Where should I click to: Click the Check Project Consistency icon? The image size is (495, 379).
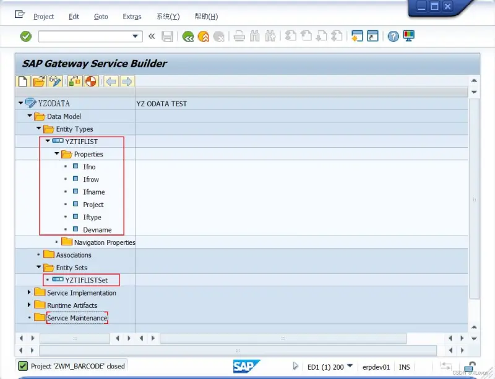(x=75, y=82)
